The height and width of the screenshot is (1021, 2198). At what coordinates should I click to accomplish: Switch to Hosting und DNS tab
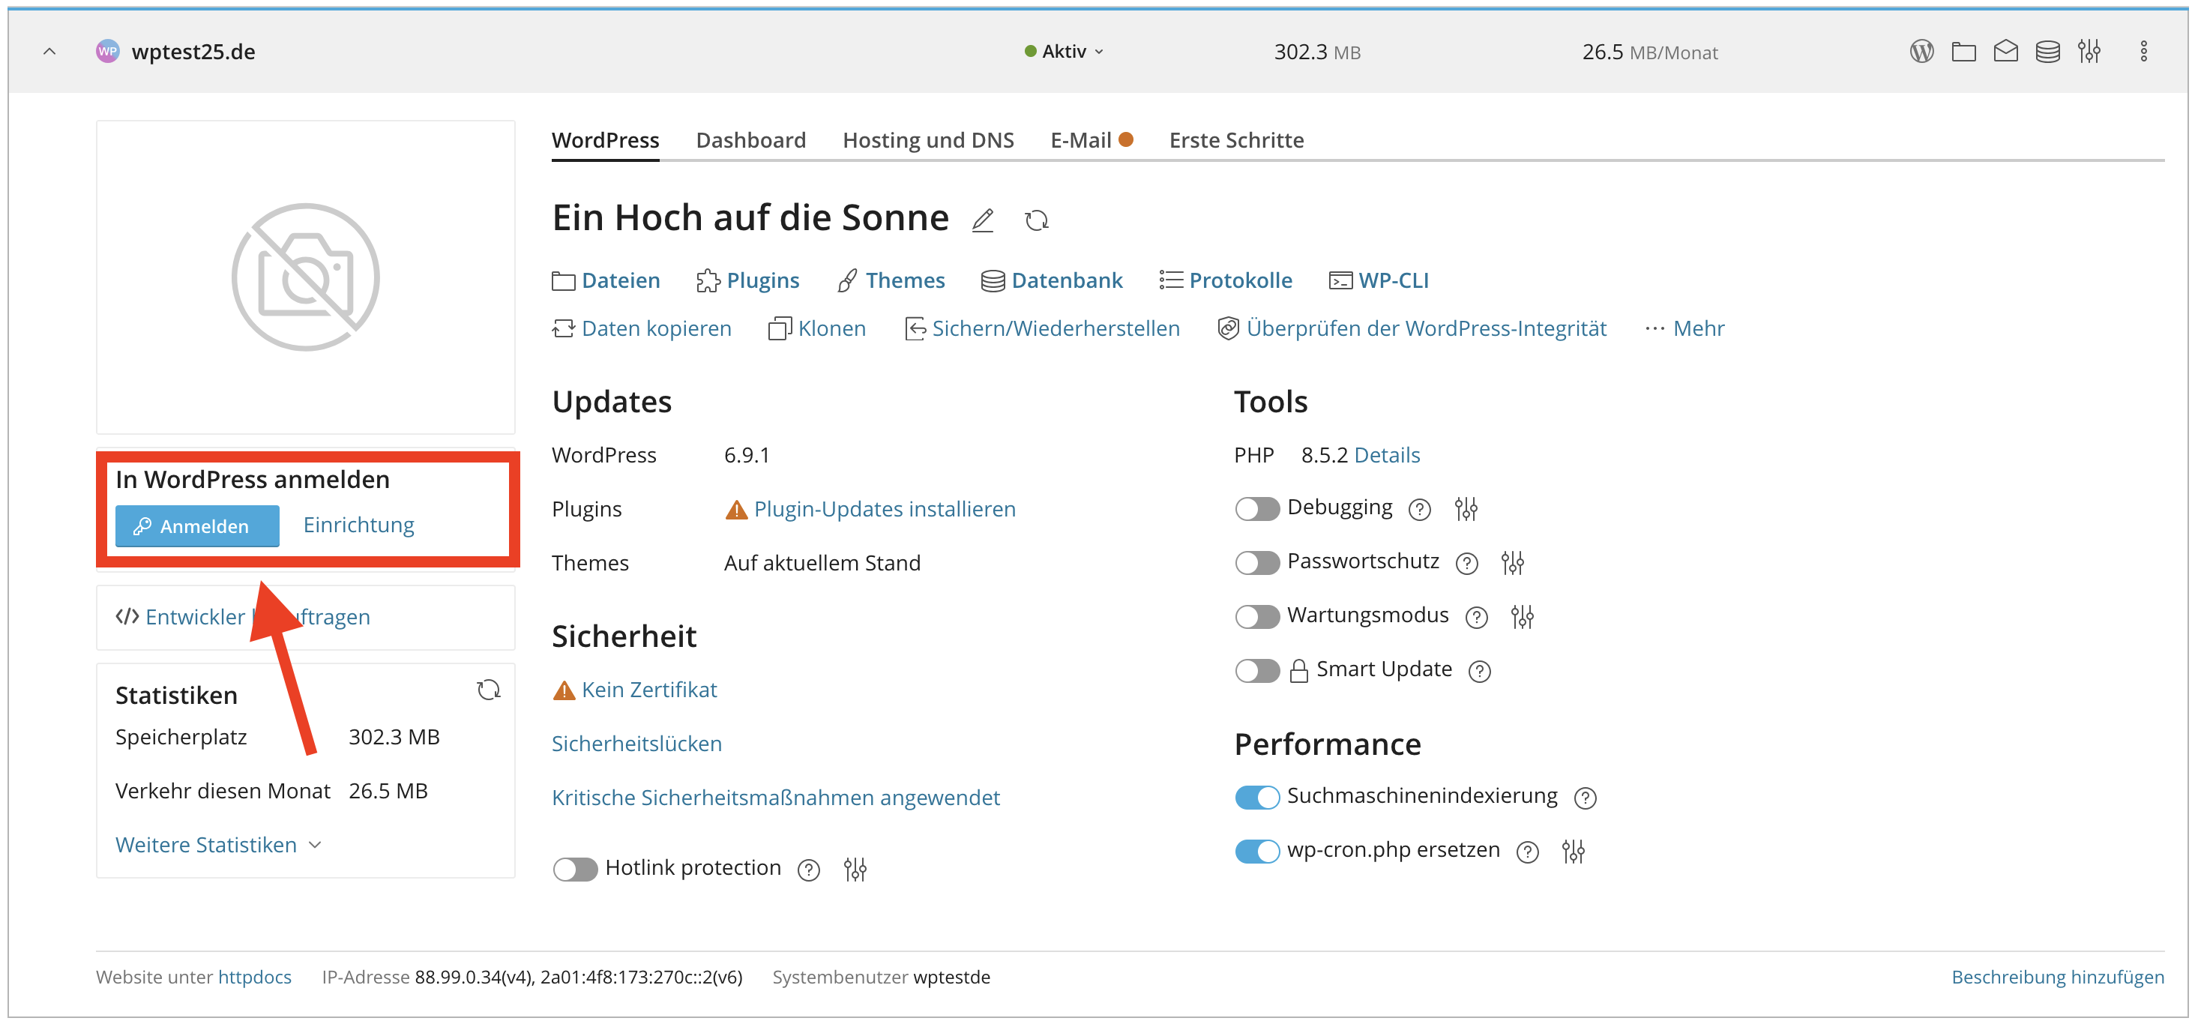pyautogui.click(x=927, y=140)
